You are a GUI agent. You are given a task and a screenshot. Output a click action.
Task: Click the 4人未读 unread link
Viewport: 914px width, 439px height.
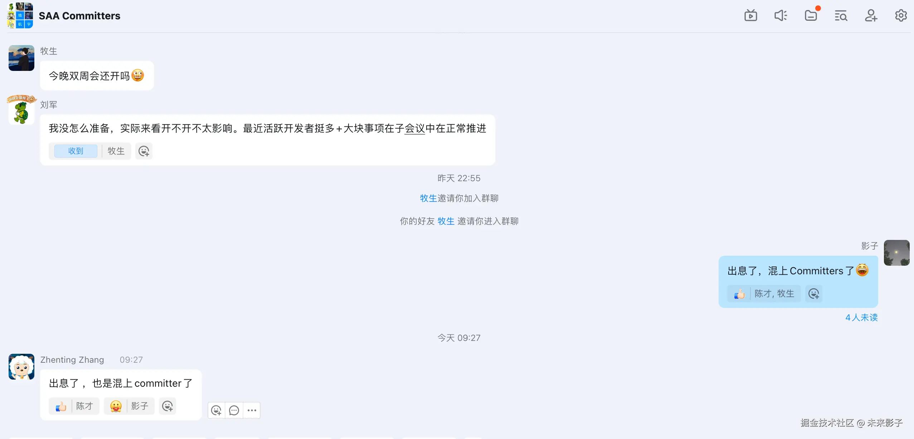861,318
